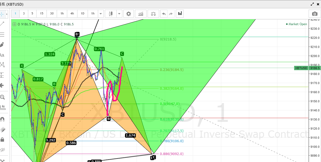
Task: Switch to the 3 minute interval
Action: [x=24, y=14]
